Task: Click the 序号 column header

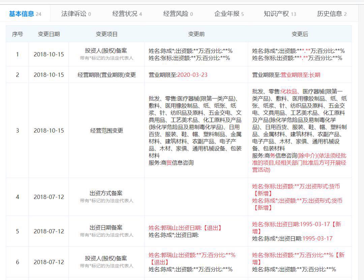Action: coord(18,34)
